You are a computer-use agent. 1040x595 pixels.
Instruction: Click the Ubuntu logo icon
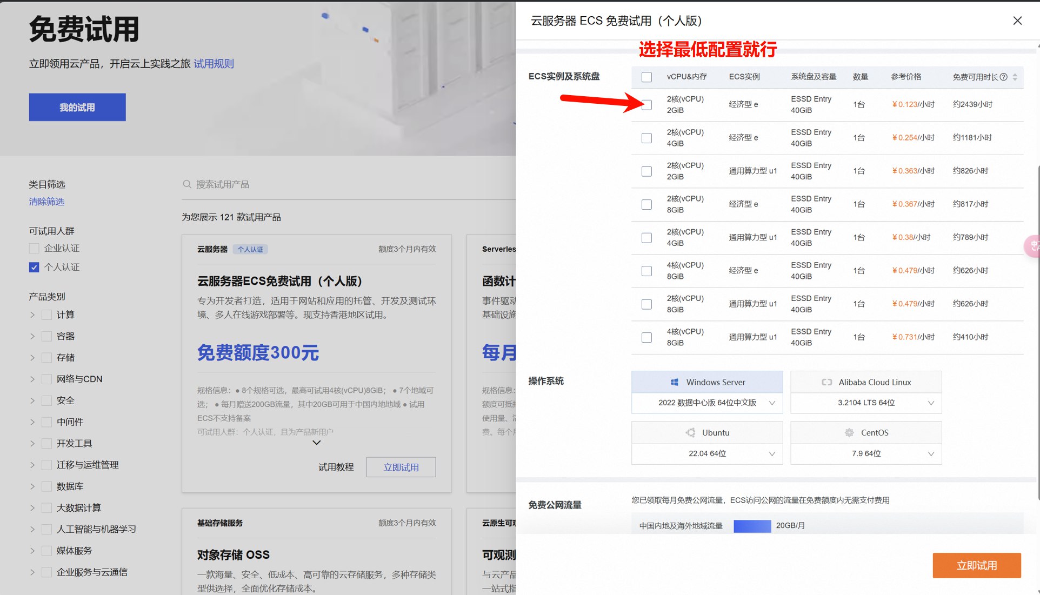pyautogui.click(x=690, y=433)
